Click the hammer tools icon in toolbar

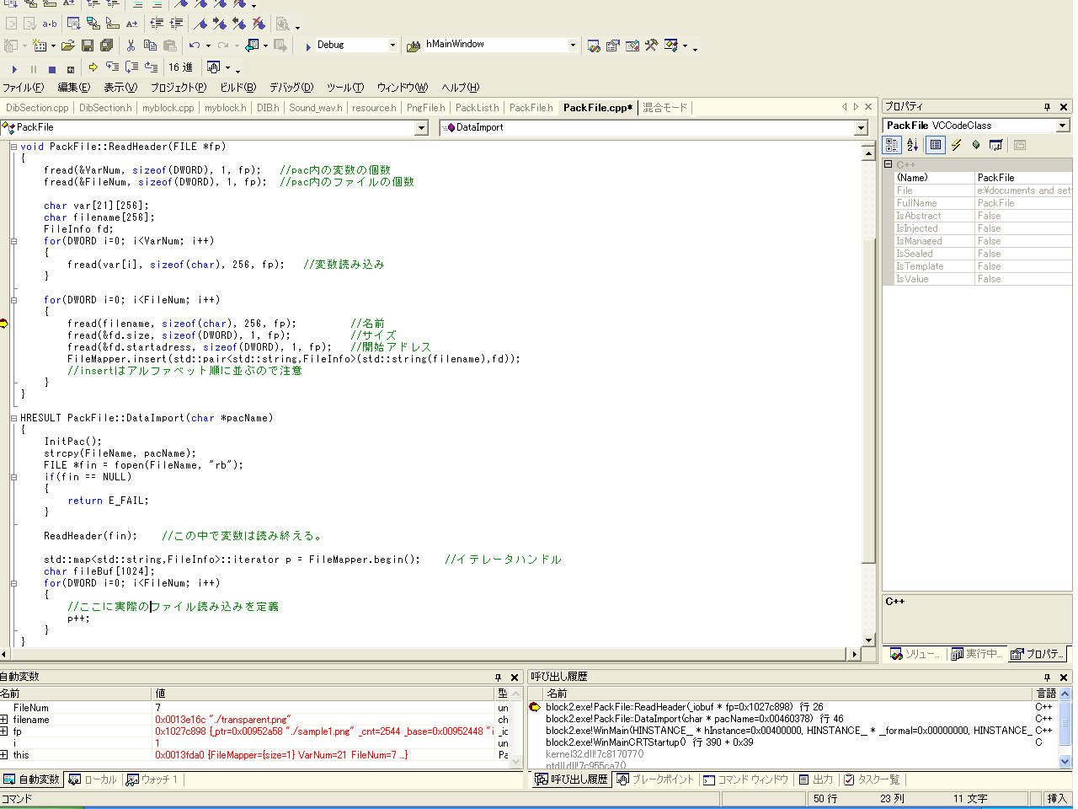coord(651,46)
